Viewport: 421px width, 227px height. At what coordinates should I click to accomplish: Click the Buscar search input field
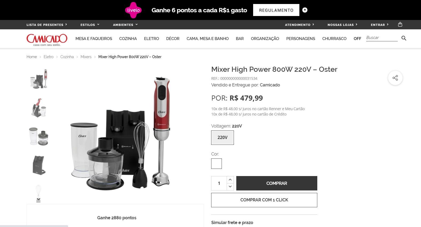pos(382,38)
